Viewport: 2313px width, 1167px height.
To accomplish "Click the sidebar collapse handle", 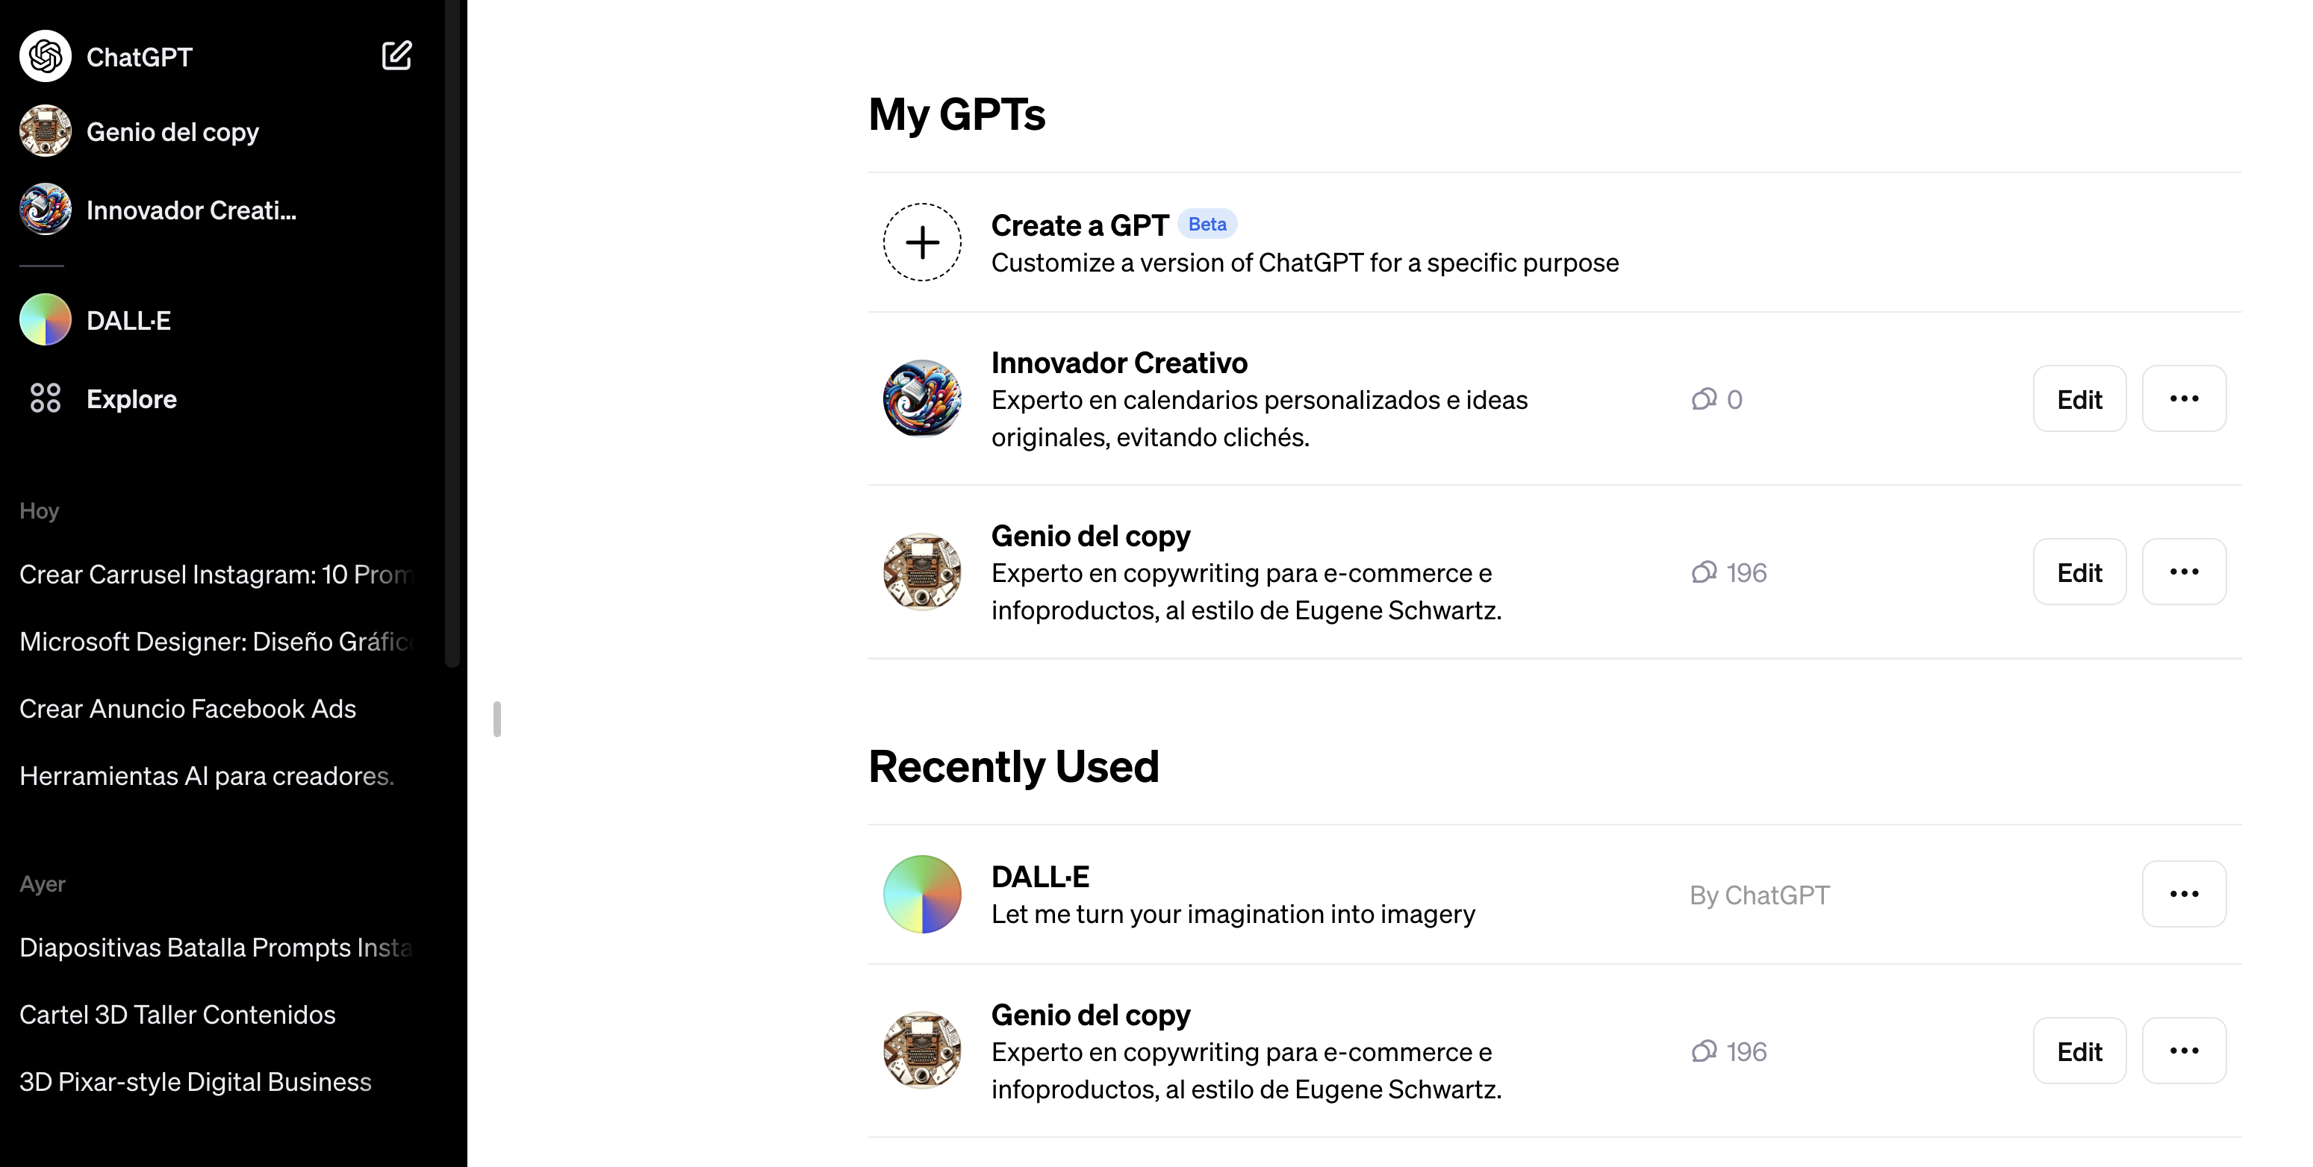I will click(x=496, y=719).
